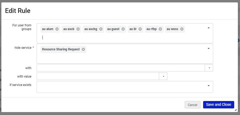Screen dimensions: 240x115
Task: Remove the au ascb group tag
Action: (x=78, y=29)
